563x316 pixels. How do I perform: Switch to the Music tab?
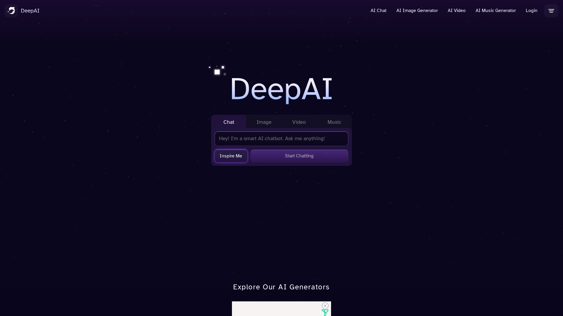(334, 122)
